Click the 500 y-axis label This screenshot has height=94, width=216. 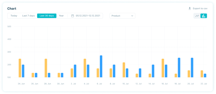coord(9,26)
